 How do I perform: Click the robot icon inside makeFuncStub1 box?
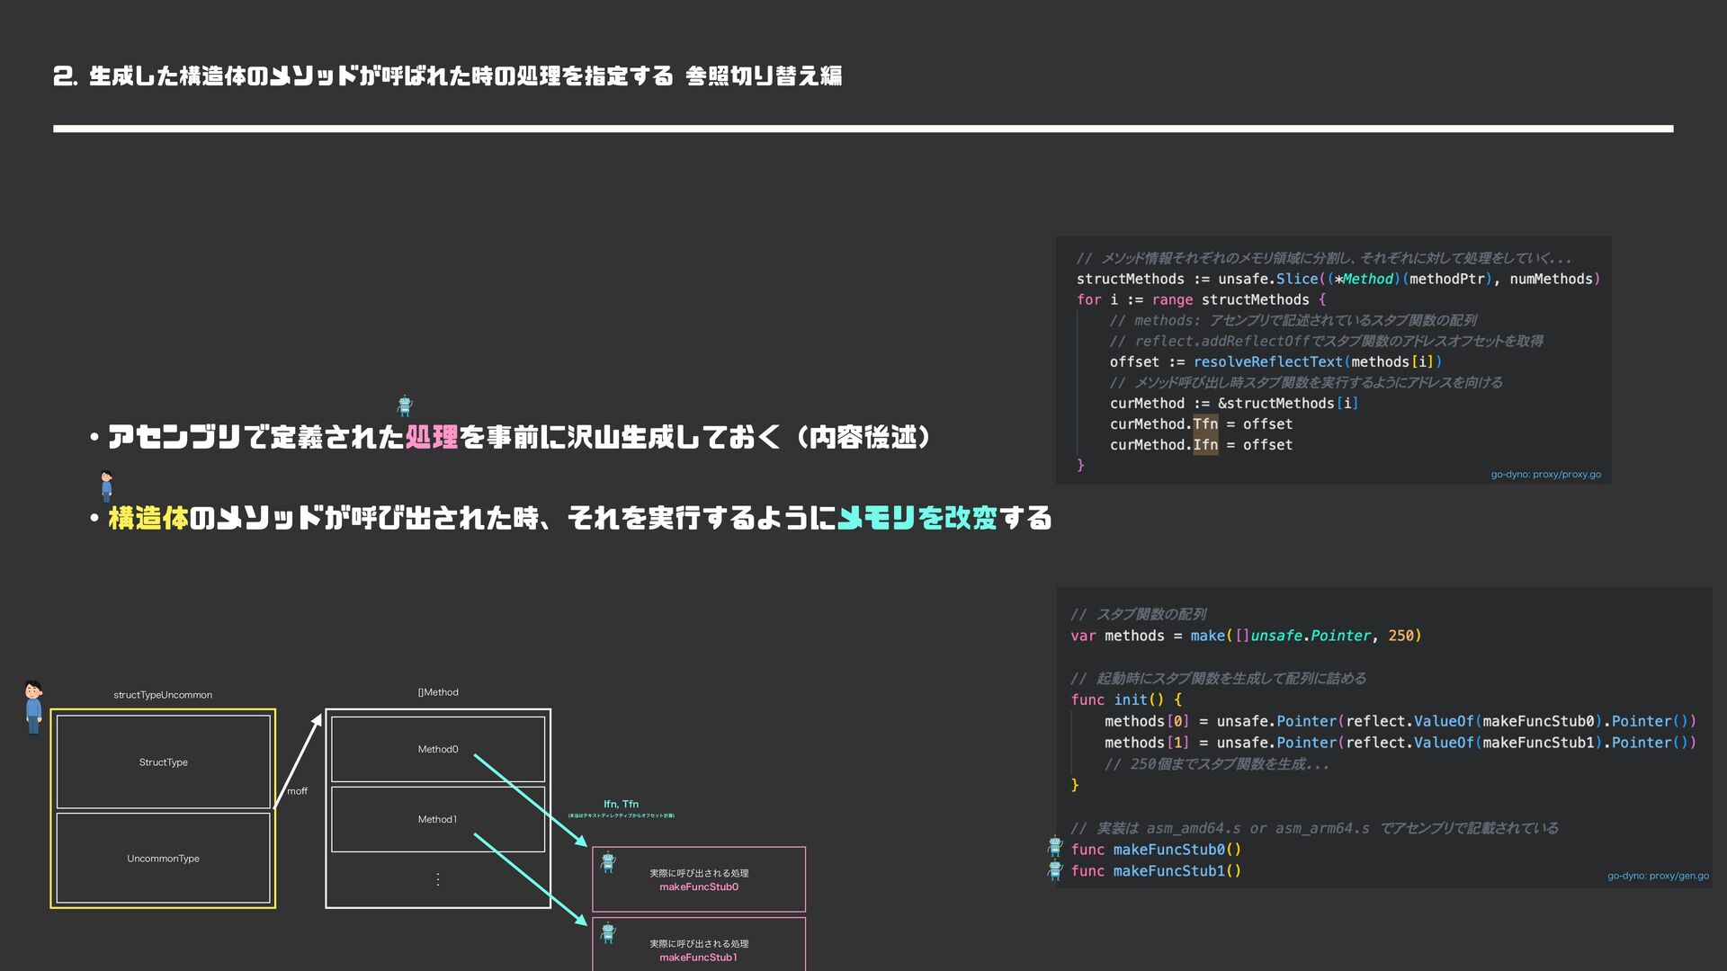pyautogui.click(x=608, y=932)
